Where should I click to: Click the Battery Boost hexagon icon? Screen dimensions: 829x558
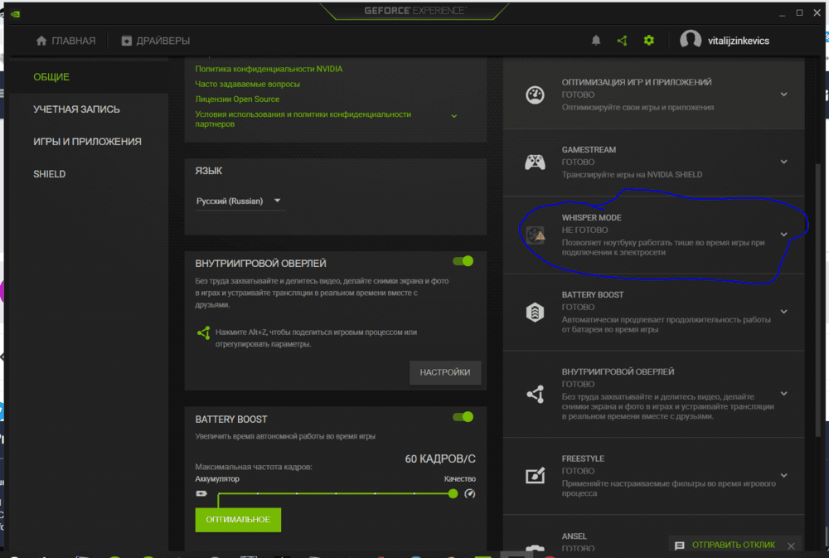[535, 313]
